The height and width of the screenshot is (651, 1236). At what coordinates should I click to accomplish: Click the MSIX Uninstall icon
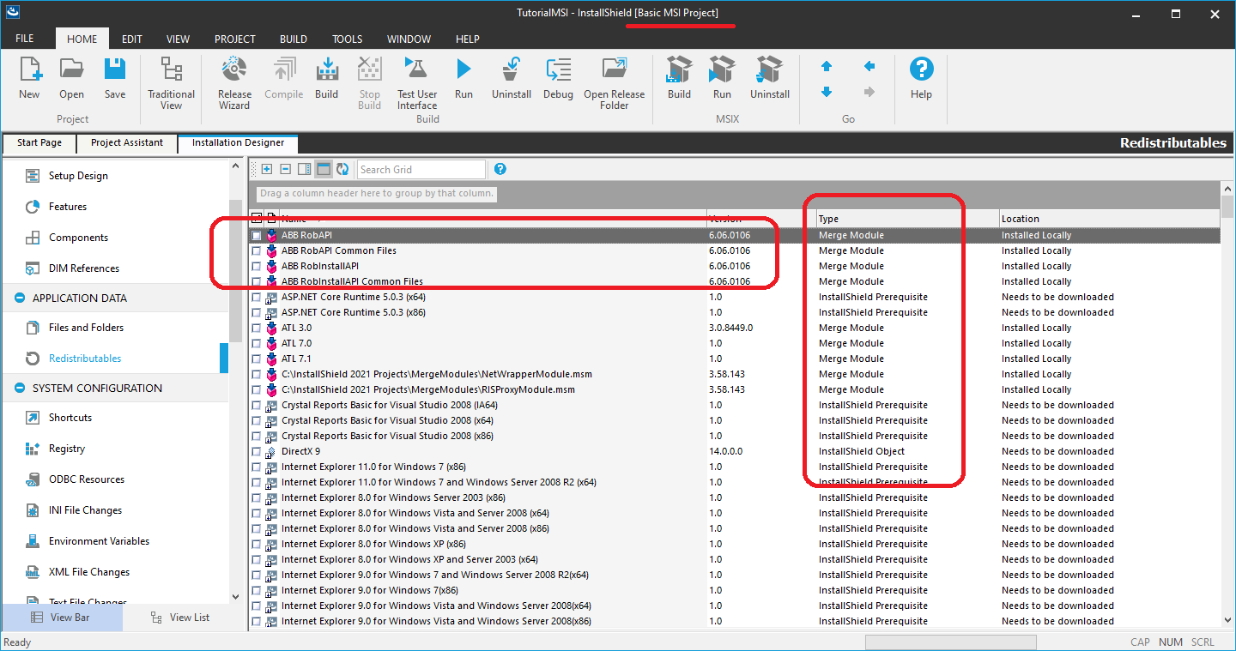click(770, 79)
